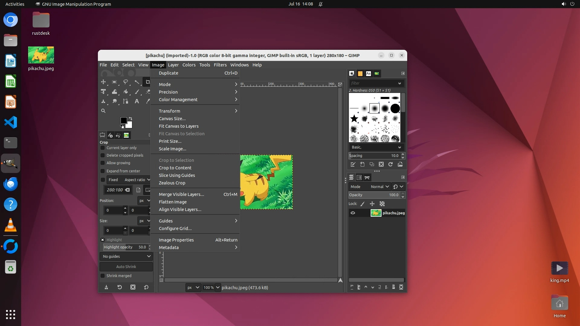This screenshot has width=580, height=326.
Task: Select the Bucket Fill tool
Action: [126, 92]
